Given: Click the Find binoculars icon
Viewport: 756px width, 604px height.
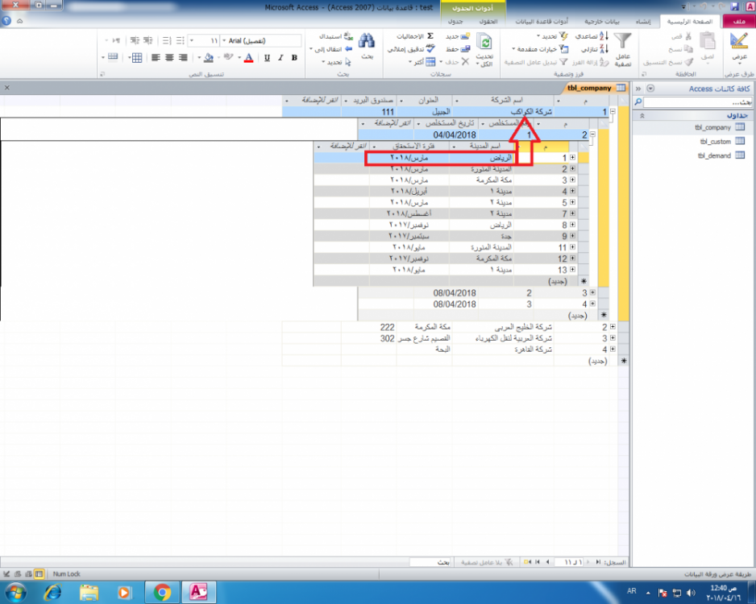Looking at the screenshot, I should (x=367, y=42).
